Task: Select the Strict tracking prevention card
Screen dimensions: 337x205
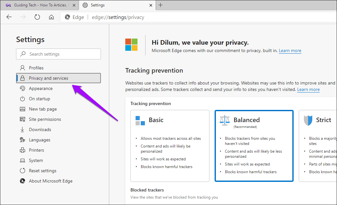Action: pos(318,146)
